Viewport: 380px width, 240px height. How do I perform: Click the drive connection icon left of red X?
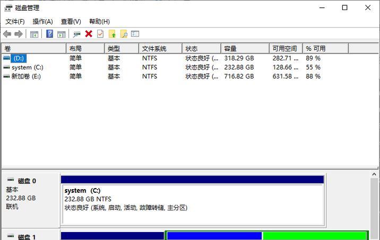77,34
